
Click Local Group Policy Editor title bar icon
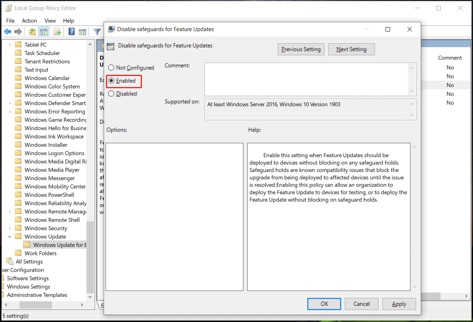click(9, 8)
